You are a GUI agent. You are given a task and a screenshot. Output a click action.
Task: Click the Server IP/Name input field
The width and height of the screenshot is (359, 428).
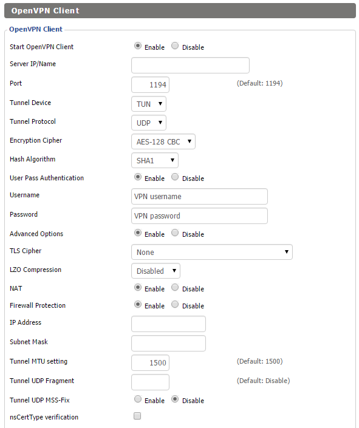190,65
